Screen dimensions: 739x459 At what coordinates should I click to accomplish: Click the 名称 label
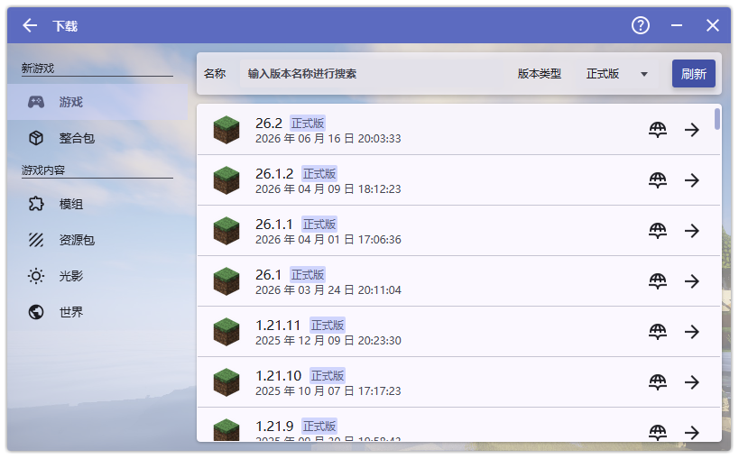215,74
